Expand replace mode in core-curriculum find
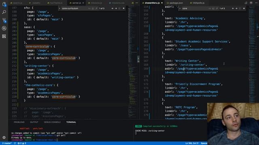The image size is (259, 145). click(x=59, y=8)
